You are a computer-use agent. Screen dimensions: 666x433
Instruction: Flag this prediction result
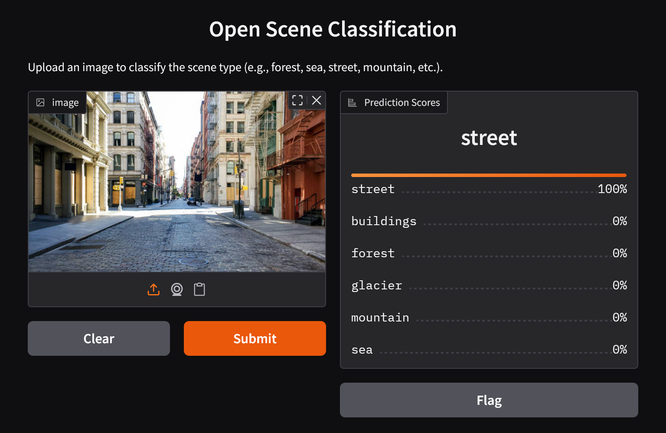click(x=489, y=400)
